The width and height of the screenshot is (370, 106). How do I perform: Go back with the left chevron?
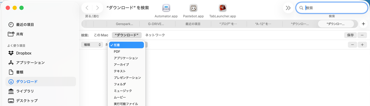(x=87, y=8)
